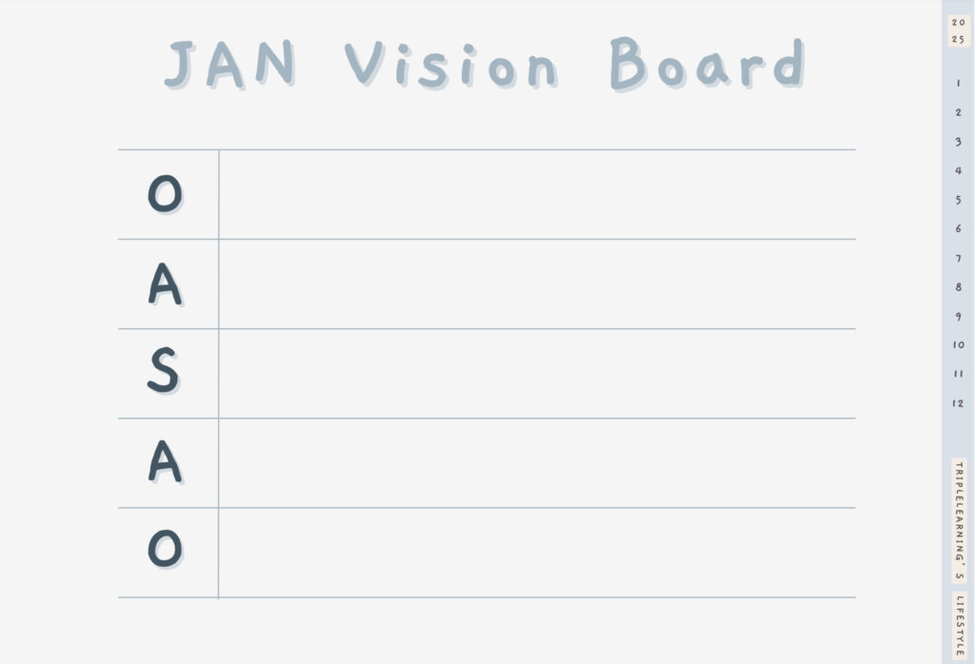The image size is (975, 664).
Task: Open the month 8 side tab
Action: pos(958,287)
